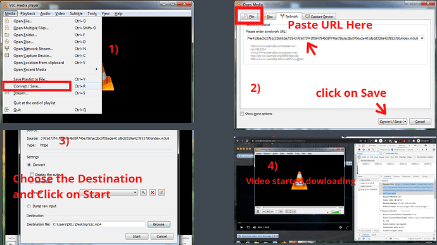Select the Dump raw input radio button
This screenshot has width=437, height=245.
tap(29, 206)
